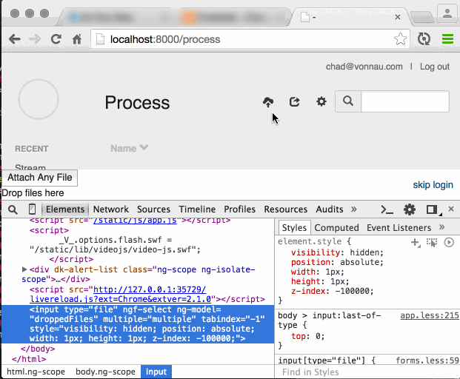Click the Attach Any File button
The image size is (460, 379).
40,178
